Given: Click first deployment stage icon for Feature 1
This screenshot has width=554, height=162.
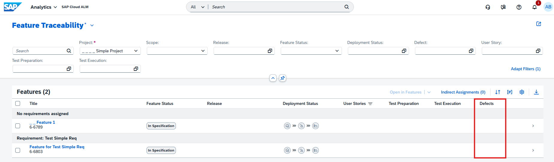Looking at the screenshot, I should [287, 126].
